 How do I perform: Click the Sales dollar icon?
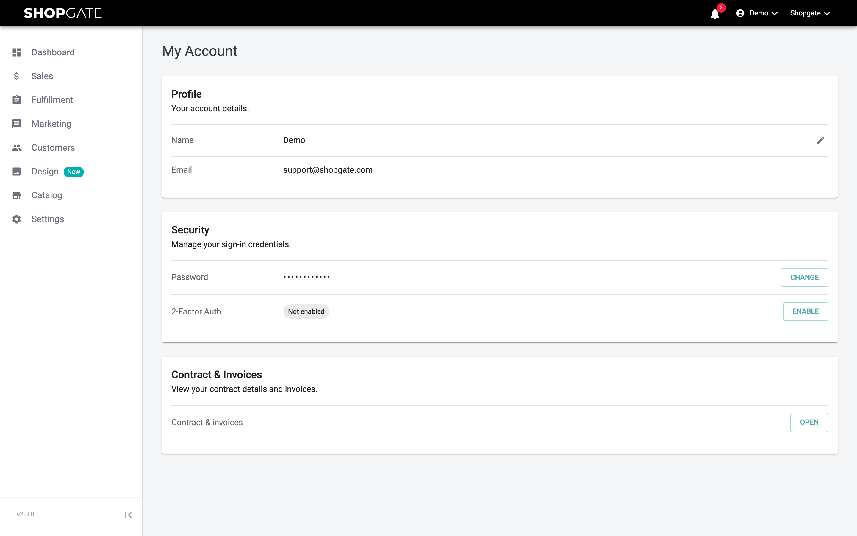point(17,76)
